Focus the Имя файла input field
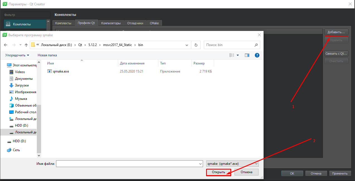 (127, 164)
